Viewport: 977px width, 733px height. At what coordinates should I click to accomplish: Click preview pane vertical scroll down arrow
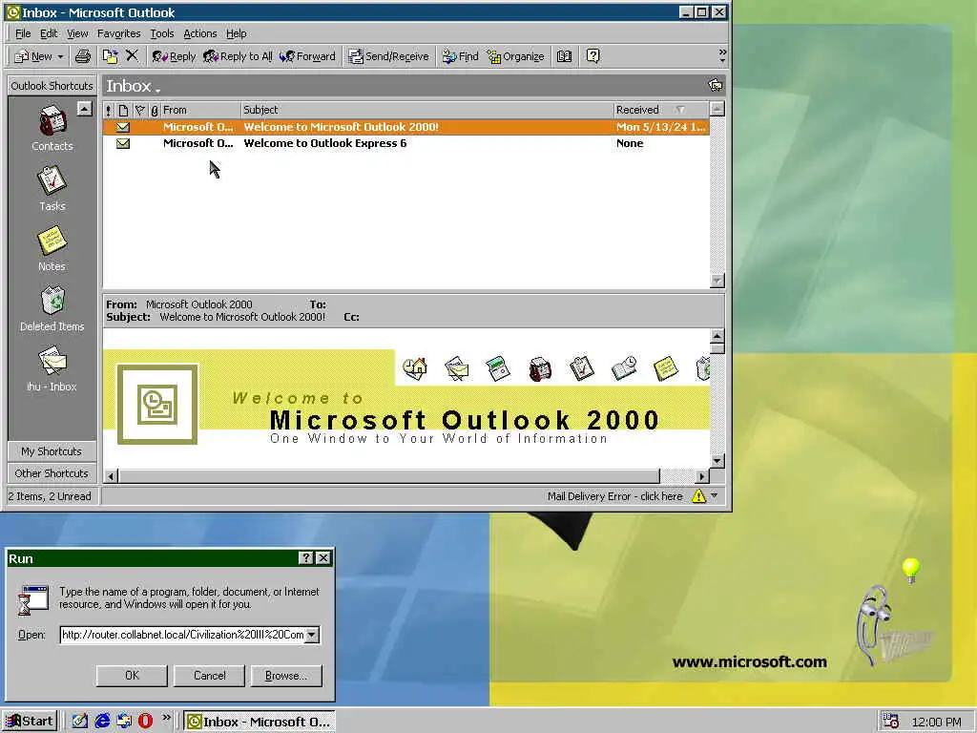tap(717, 461)
